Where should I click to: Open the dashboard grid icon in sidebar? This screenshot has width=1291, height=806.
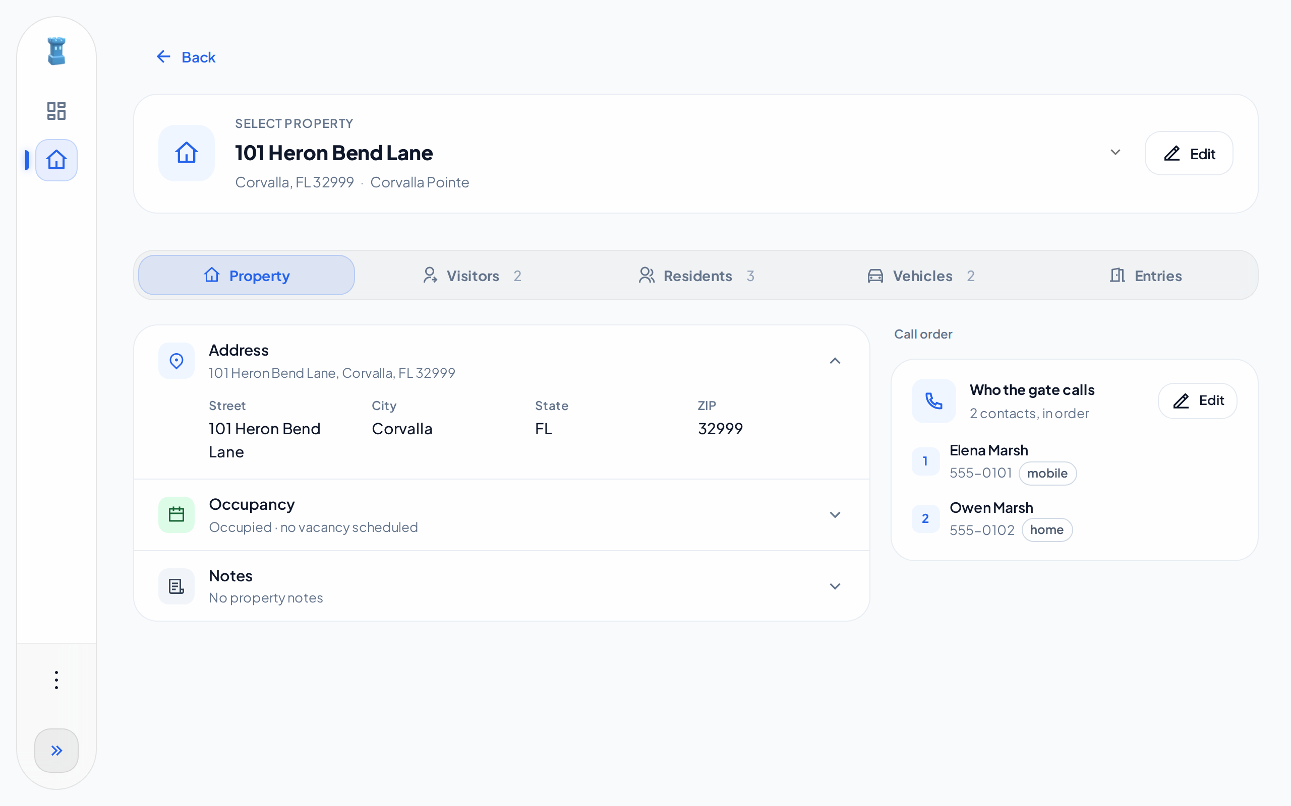pos(56,111)
